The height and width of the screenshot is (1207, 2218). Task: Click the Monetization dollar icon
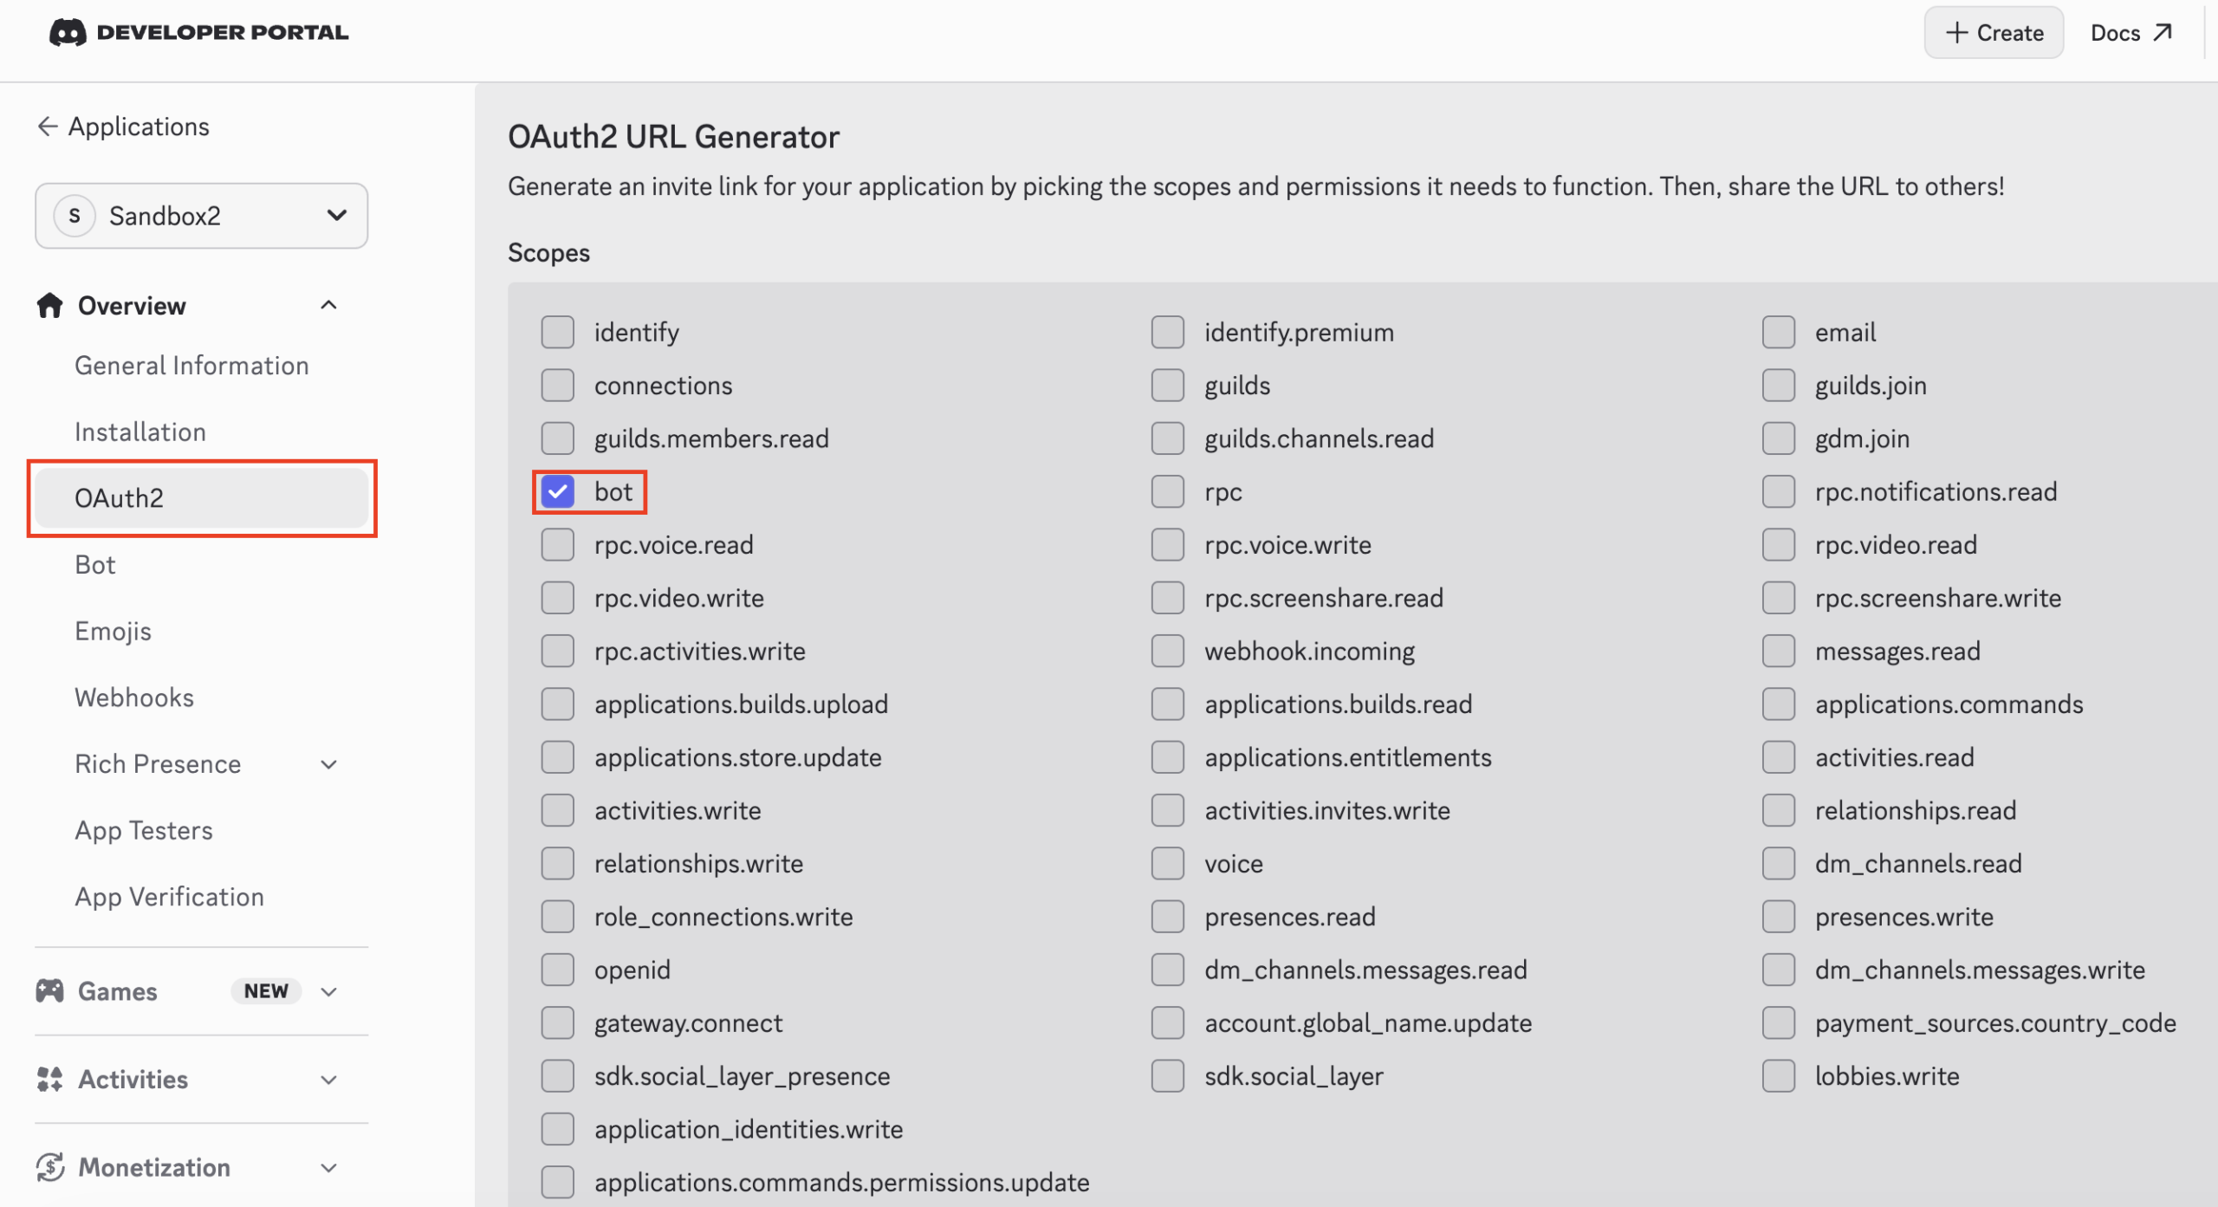[49, 1167]
